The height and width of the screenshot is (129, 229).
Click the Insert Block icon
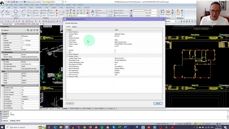[110, 13]
